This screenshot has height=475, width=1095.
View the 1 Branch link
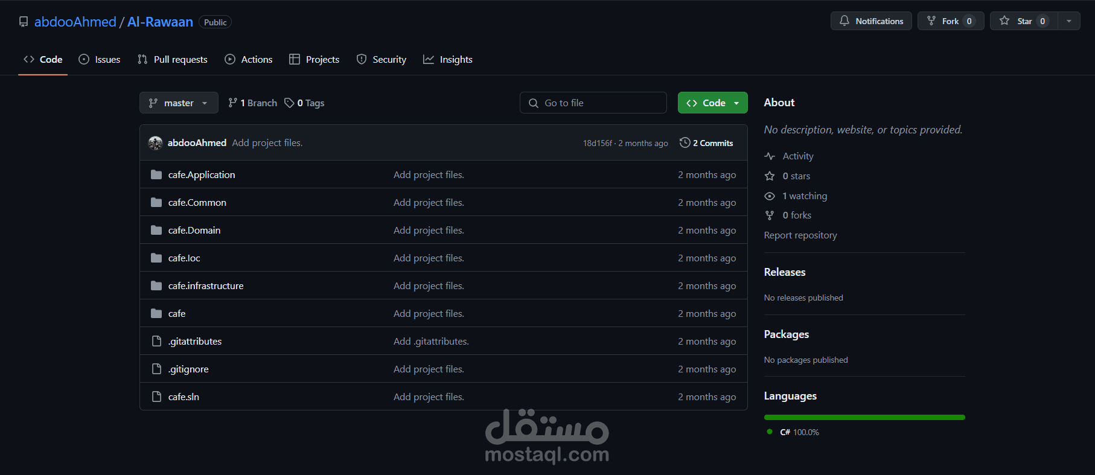pyautogui.click(x=252, y=103)
